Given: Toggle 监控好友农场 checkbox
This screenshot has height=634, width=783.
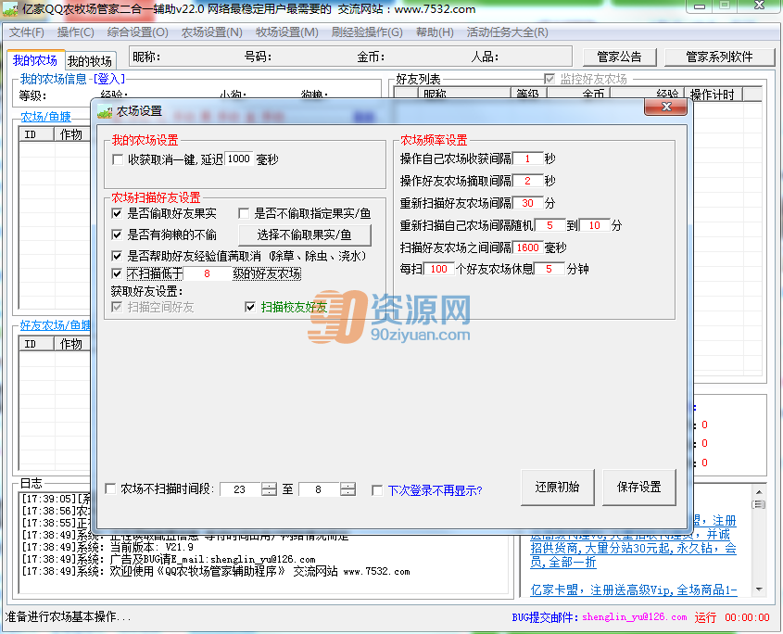Looking at the screenshot, I should [549, 79].
